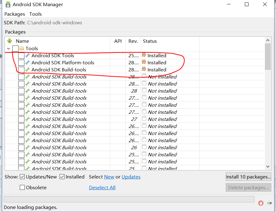Tick checkbox of Build-tools revision 28 row

pos(21,91)
